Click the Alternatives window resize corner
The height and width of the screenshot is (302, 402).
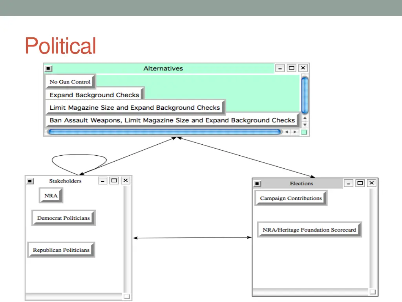[304, 132]
